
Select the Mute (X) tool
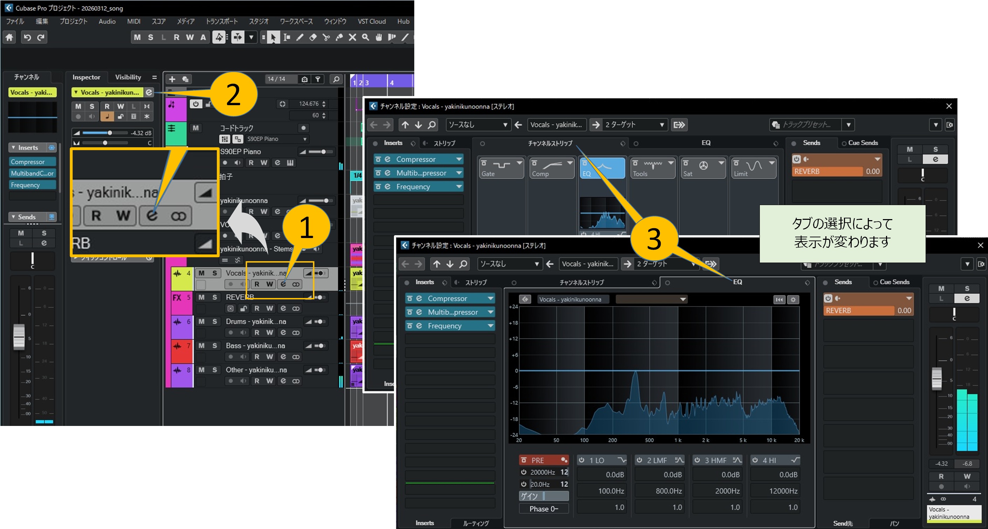pos(352,37)
